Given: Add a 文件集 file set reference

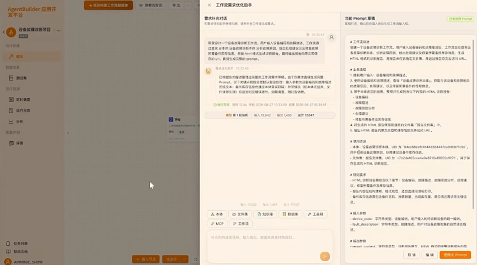Looking at the screenshot, I should coord(240,214).
